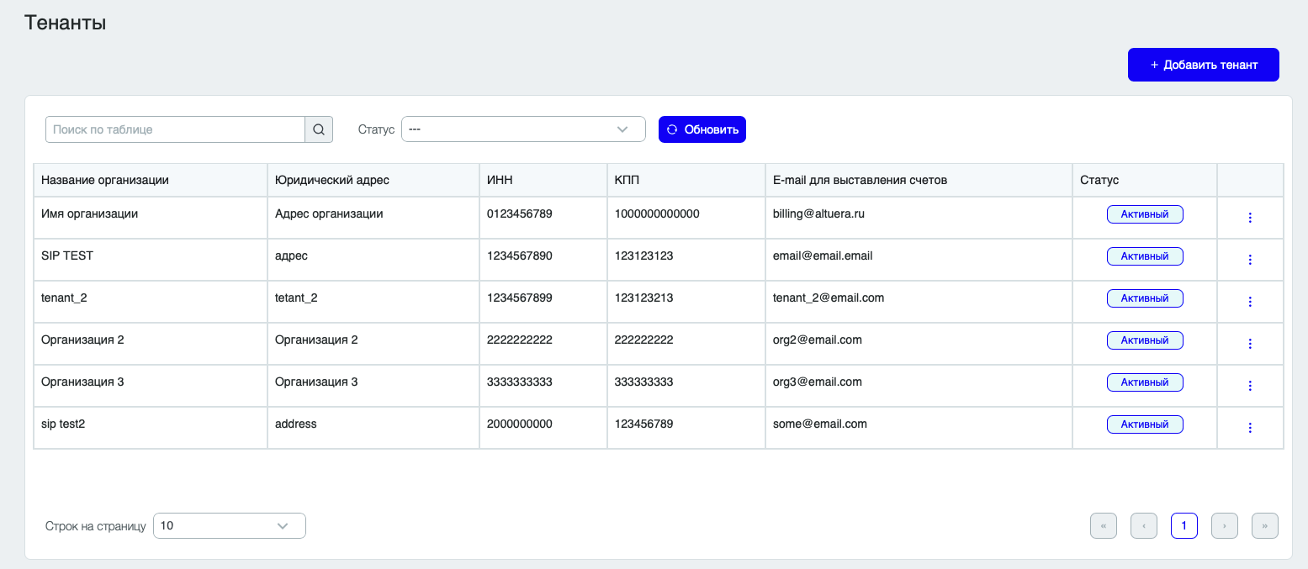Click Активный badge in Организация 3 row
The width and height of the screenshot is (1308, 569).
tap(1145, 382)
